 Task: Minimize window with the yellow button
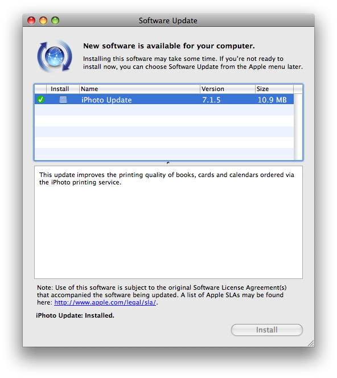coord(43,20)
